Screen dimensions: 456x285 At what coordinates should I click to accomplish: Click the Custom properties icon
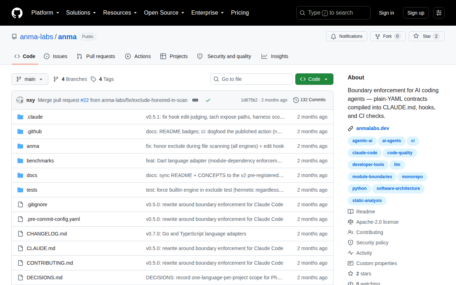pyautogui.click(x=351, y=263)
